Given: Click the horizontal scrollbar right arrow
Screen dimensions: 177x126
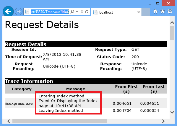Looking at the screenshot, I should coord(163,121).
